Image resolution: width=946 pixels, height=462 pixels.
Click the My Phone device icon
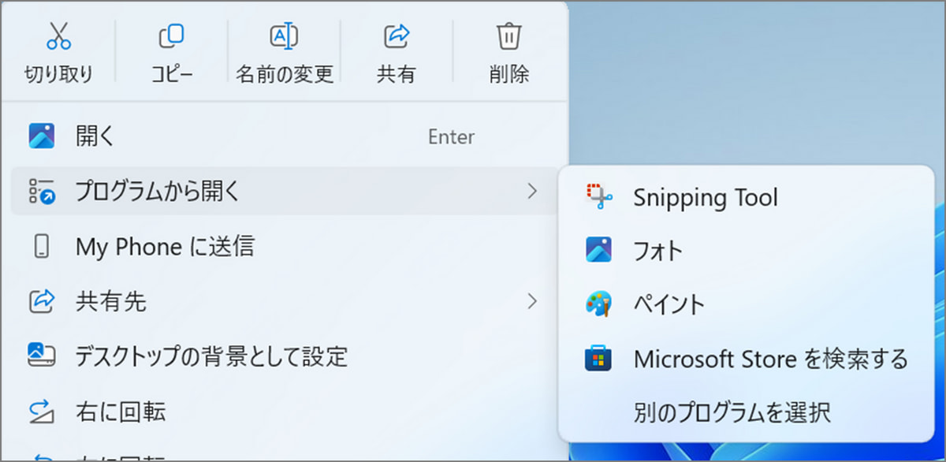tap(41, 246)
